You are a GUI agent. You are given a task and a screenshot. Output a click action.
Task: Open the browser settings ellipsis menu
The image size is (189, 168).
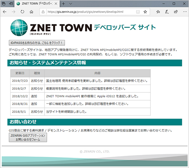pyautogui.click(x=185, y=12)
